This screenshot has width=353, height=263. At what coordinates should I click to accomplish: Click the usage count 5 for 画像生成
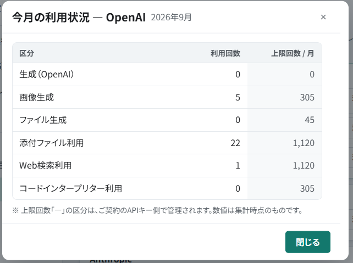(238, 97)
